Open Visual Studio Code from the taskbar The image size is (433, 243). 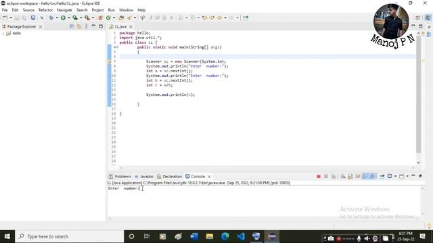241,236
